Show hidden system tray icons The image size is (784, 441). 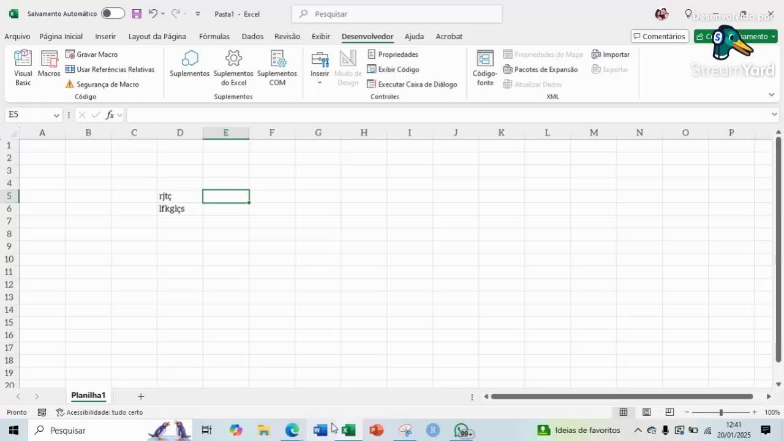coord(638,430)
